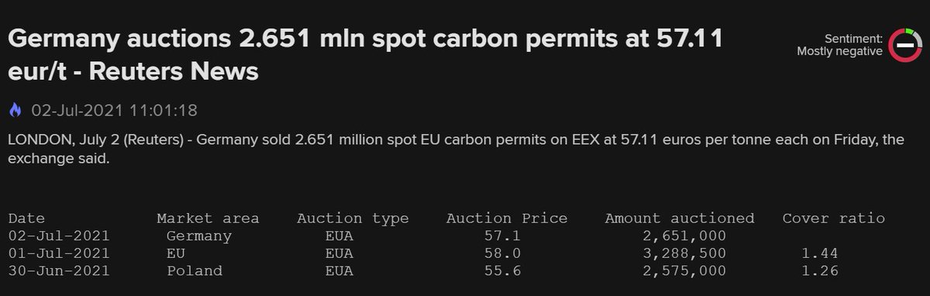Select the 02-Jul-2021 11:01:18 timestamp

[x=114, y=111]
